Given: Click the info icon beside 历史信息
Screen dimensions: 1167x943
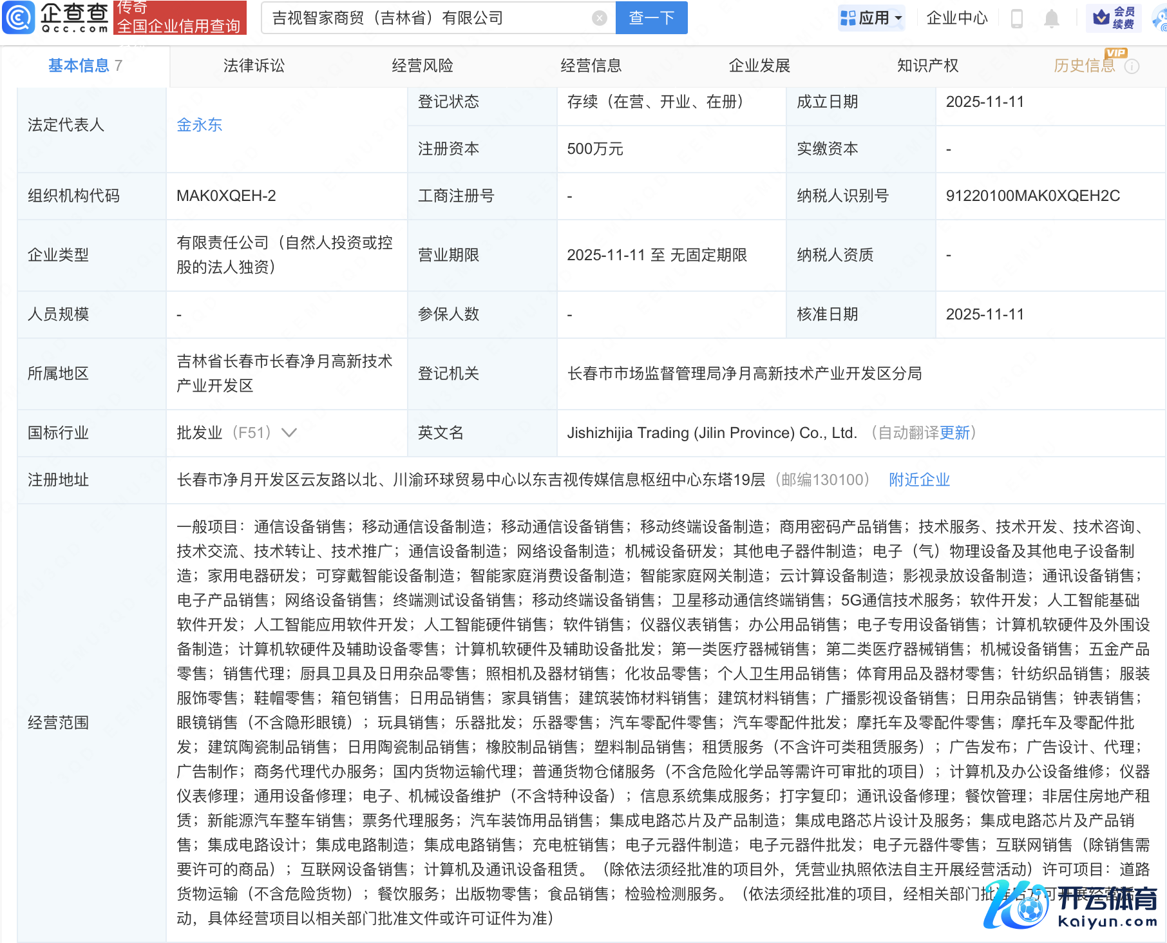Looking at the screenshot, I should pos(1132,66).
